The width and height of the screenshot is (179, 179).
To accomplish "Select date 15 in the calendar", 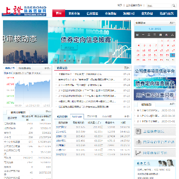I will pos(161,50).
